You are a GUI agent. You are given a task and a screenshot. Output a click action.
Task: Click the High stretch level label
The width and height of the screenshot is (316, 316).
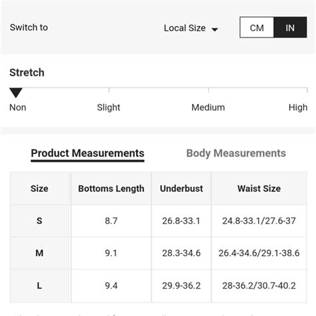tap(298, 107)
